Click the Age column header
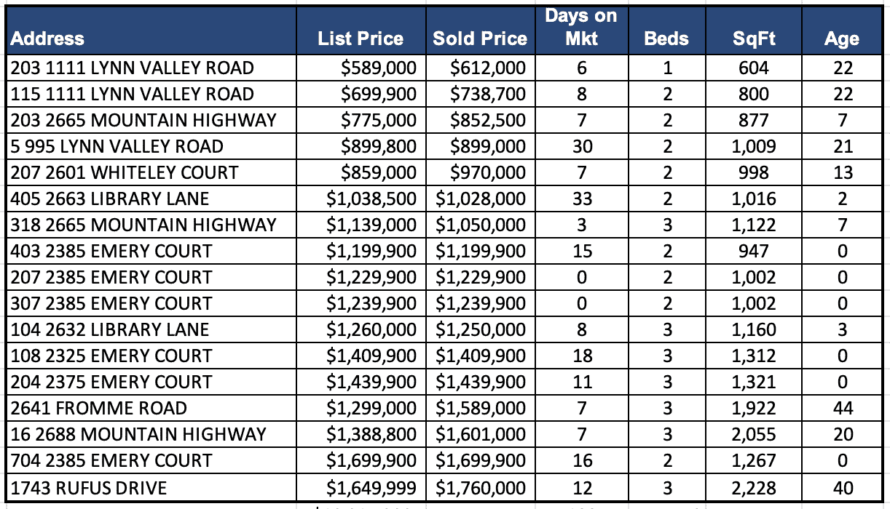 click(x=841, y=39)
